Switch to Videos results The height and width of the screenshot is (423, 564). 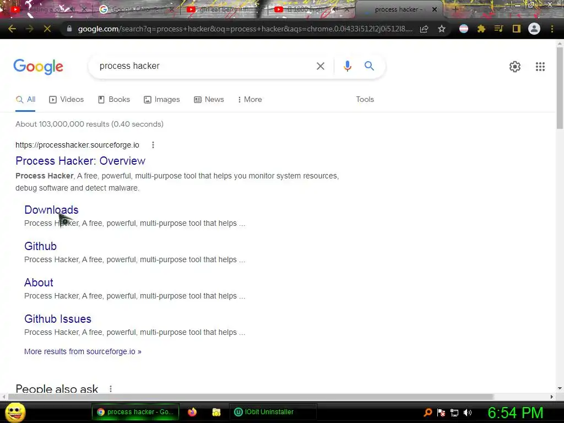[67, 100]
